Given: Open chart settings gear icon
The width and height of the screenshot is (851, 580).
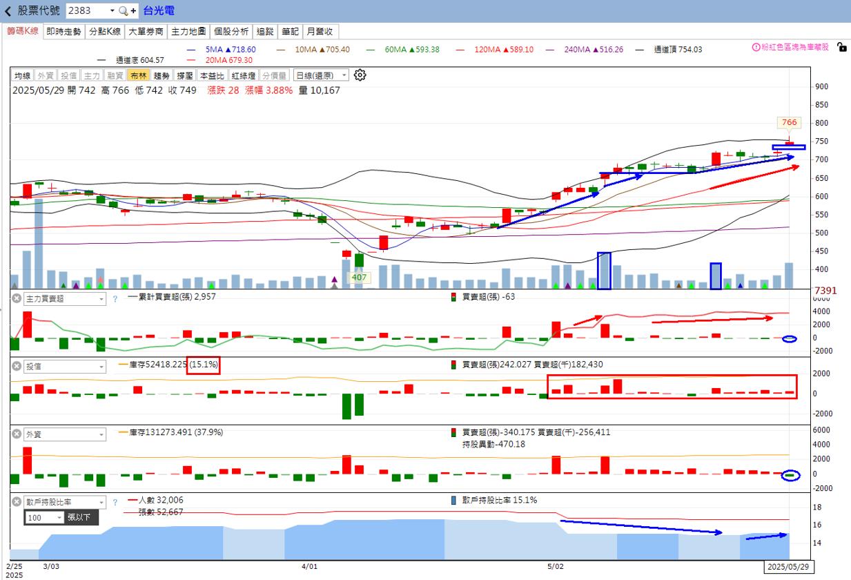Looking at the screenshot, I should tap(360, 75).
